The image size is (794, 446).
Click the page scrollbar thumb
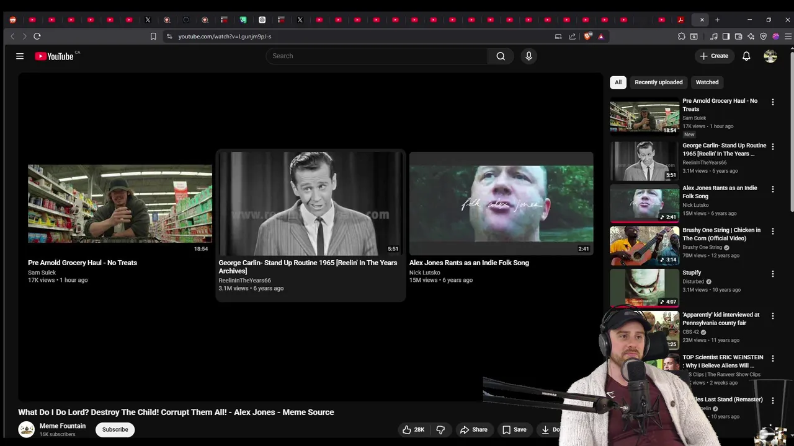(792, 133)
